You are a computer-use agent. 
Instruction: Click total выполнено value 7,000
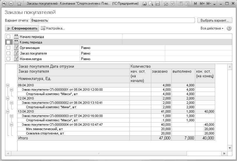point(189,138)
